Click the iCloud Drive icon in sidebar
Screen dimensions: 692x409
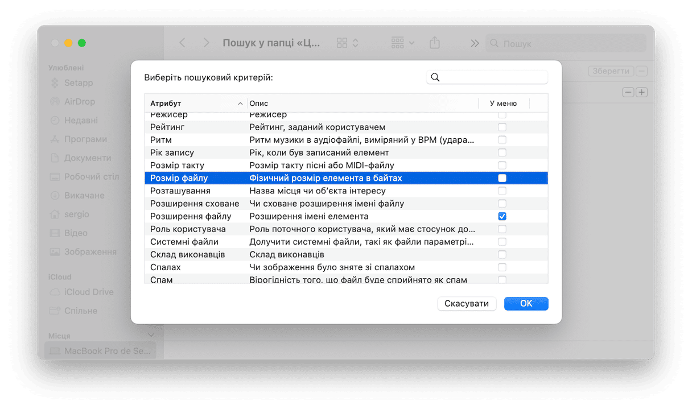[55, 292]
